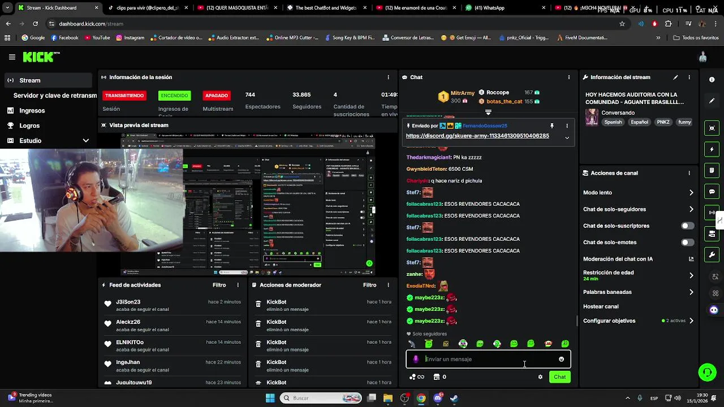
Task: Bookmark this page with the star icon
Action: [622, 24]
